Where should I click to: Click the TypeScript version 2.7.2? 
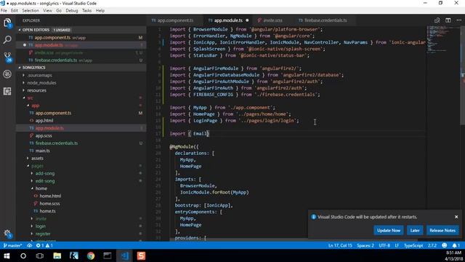432,245
